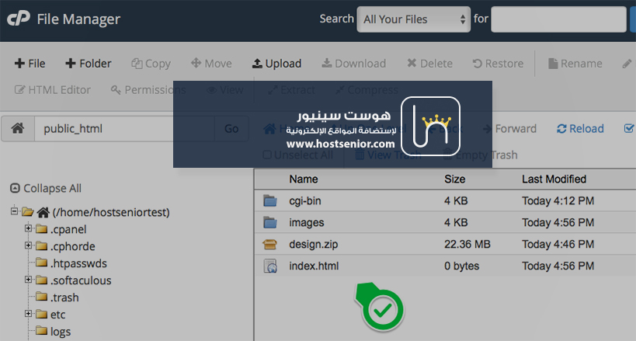636x341 pixels.
Task: Select the etc folder in tree
Action: pyautogui.click(x=57, y=315)
